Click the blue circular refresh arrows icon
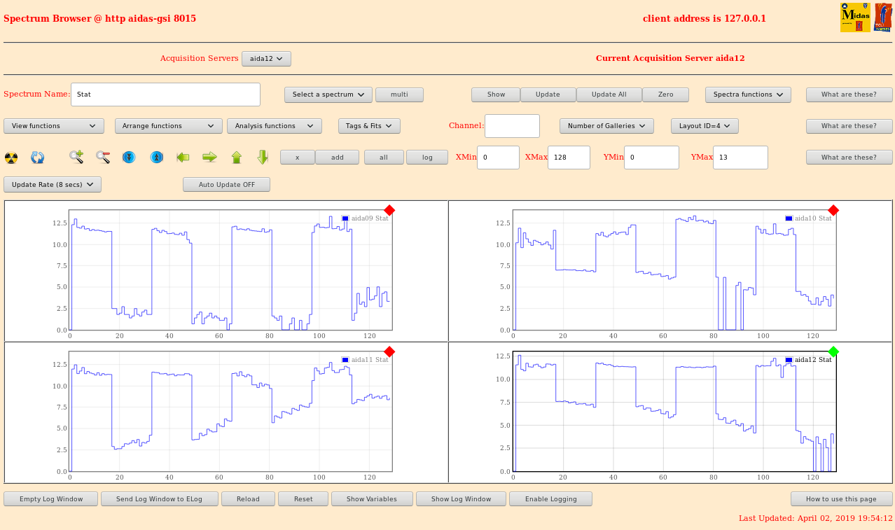 [x=38, y=158]
